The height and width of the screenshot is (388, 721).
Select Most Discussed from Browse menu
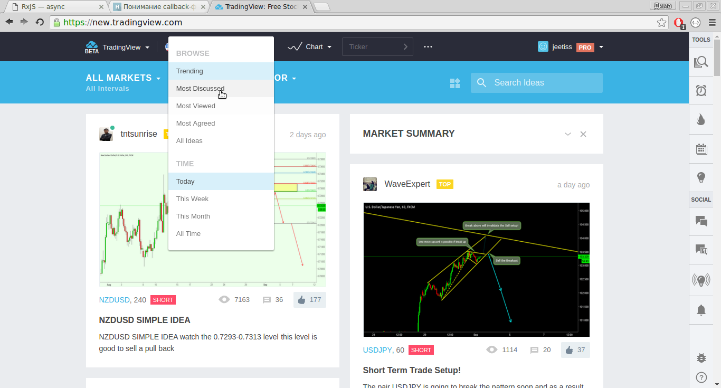200,89
